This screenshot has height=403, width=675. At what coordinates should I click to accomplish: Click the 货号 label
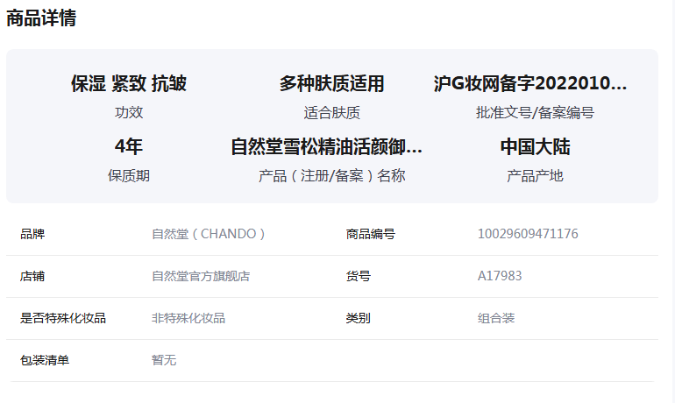click(358, 276)
